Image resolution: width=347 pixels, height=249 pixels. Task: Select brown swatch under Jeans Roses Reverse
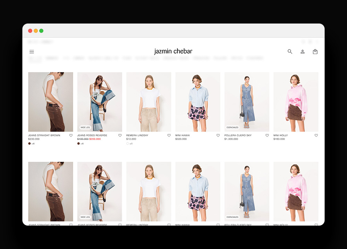click(78, 144)
